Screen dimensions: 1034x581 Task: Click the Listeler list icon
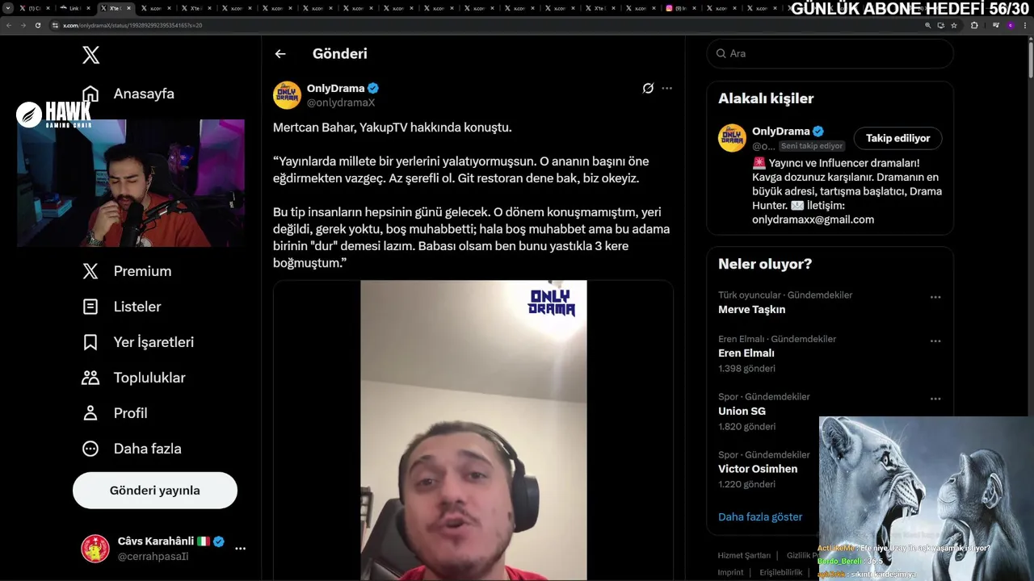90,307
